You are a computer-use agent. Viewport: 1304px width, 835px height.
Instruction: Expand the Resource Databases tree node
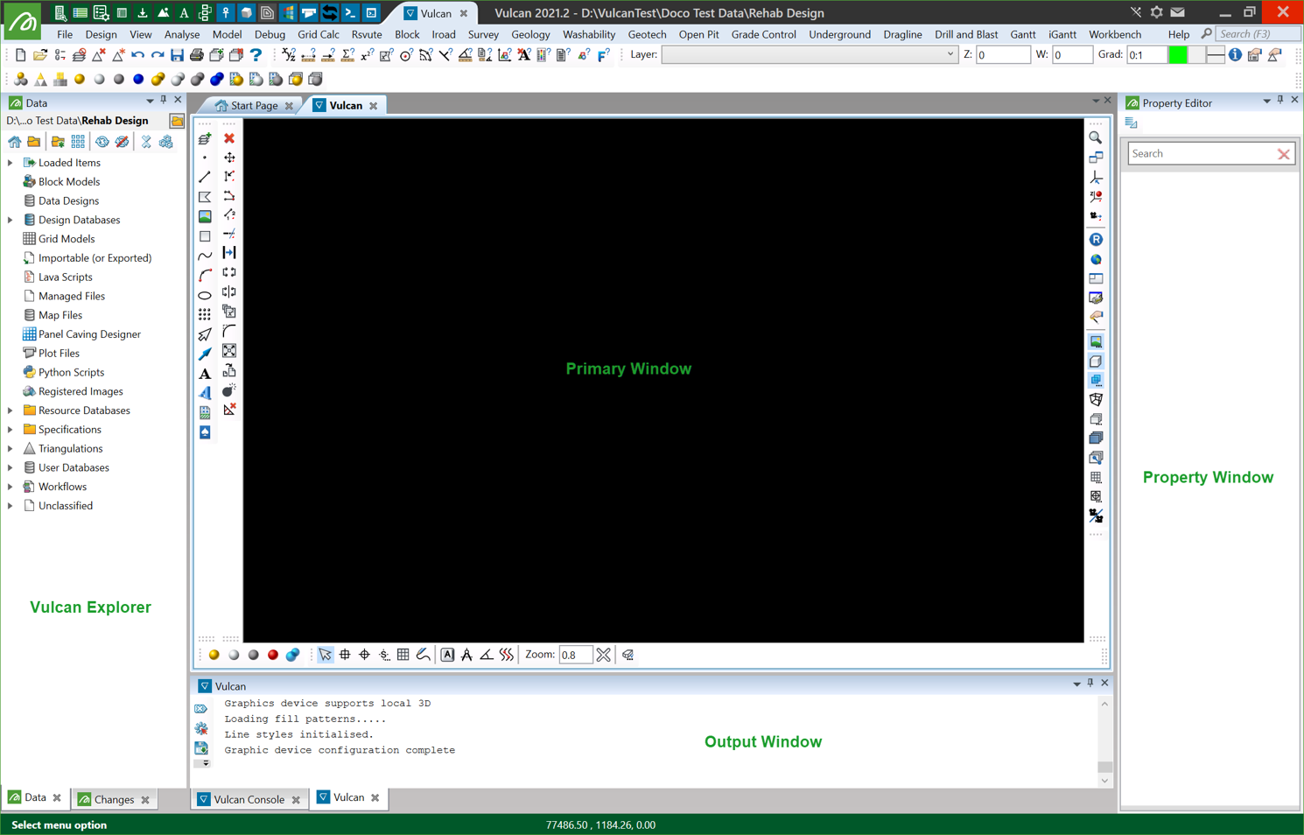point(11,410)
